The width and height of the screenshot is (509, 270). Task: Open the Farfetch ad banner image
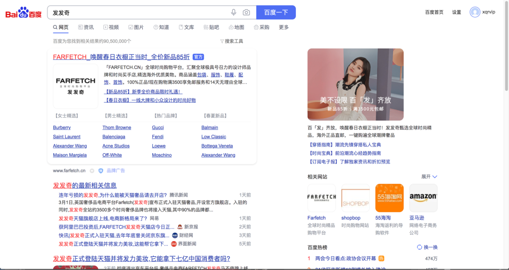(355, 84)
